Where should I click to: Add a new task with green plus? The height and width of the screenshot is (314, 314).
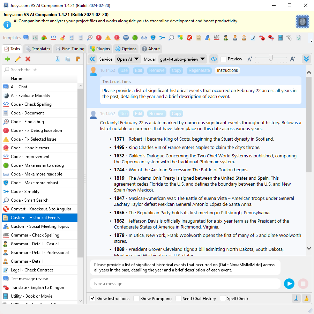coord(8,59)
